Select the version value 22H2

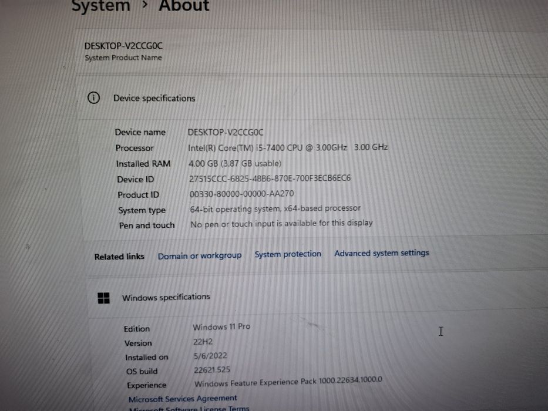tap(203, 342)
